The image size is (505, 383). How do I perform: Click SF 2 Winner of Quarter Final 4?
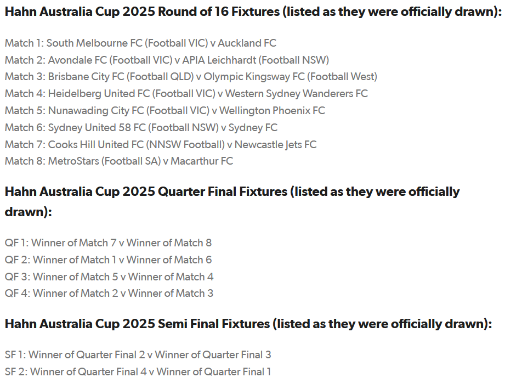138,371
